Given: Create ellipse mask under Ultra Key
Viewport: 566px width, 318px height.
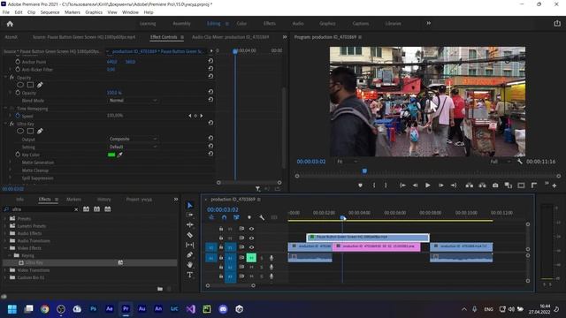Looking at the screenshot, I should 20,132.
